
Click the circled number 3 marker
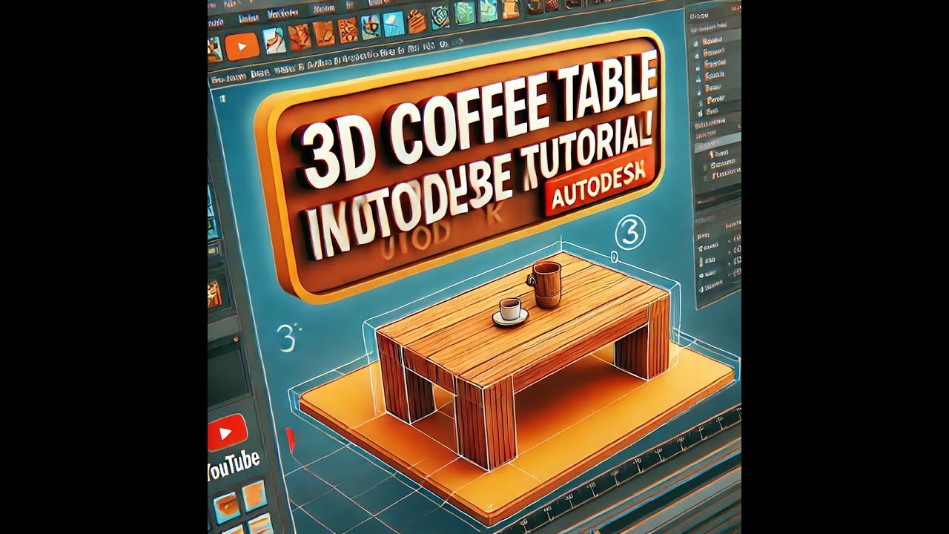[631, 232]
